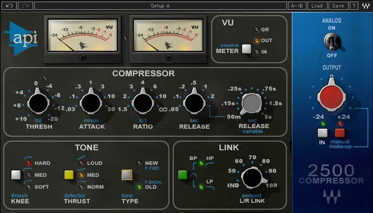Image resolution: width=373 pixels, height=213 pixels.
Task: Click the Release sec knob
Action: (194, 103)
